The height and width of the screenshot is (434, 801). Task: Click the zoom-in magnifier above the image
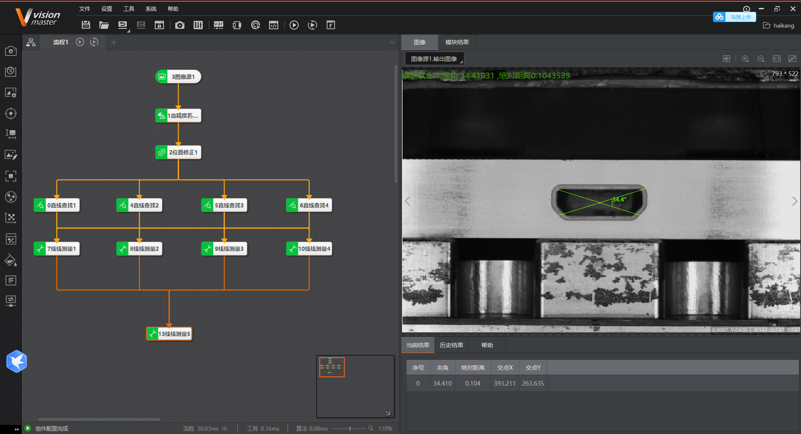coord(745,59)
